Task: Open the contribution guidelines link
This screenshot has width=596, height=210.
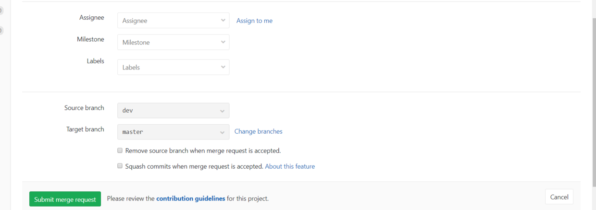Action: [190, 198]
